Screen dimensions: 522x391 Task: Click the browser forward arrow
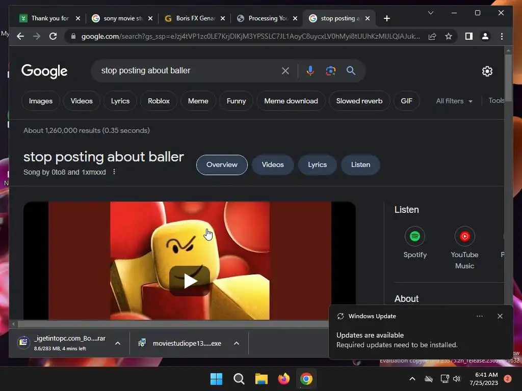(37, 36)
